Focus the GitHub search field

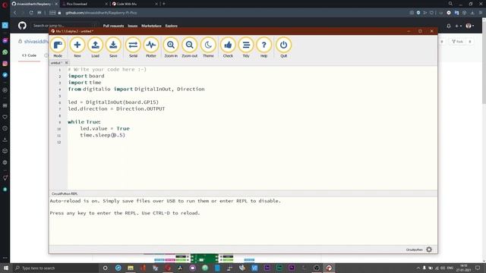65,26
